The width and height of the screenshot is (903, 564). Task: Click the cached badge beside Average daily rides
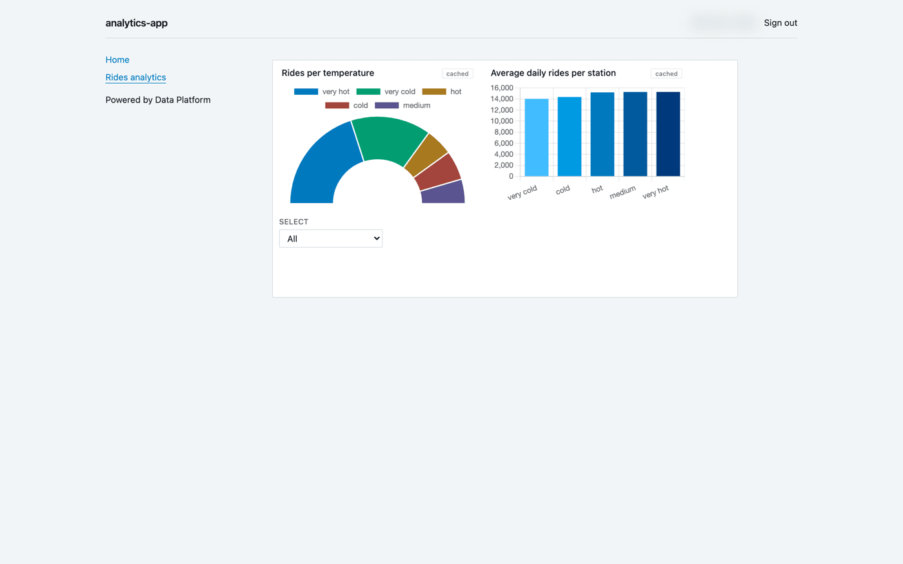(666, 73)
